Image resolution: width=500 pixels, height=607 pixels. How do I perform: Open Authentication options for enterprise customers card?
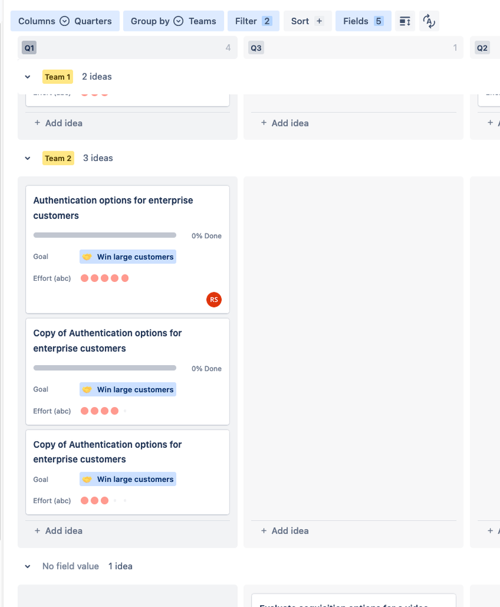coord(128,249)
